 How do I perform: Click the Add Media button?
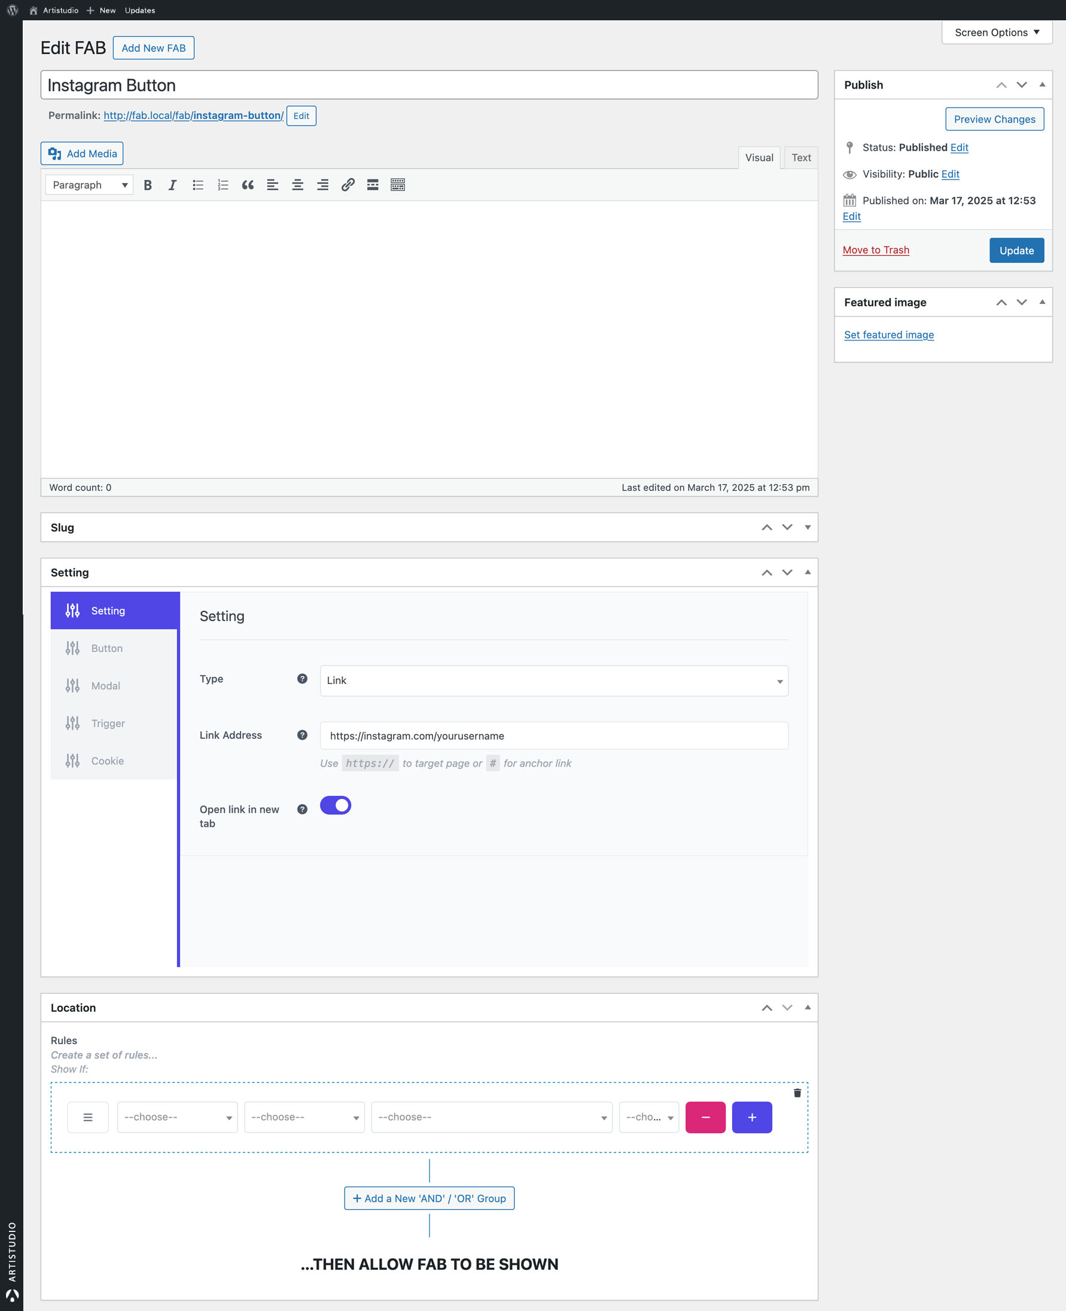[x=82, y=154]
